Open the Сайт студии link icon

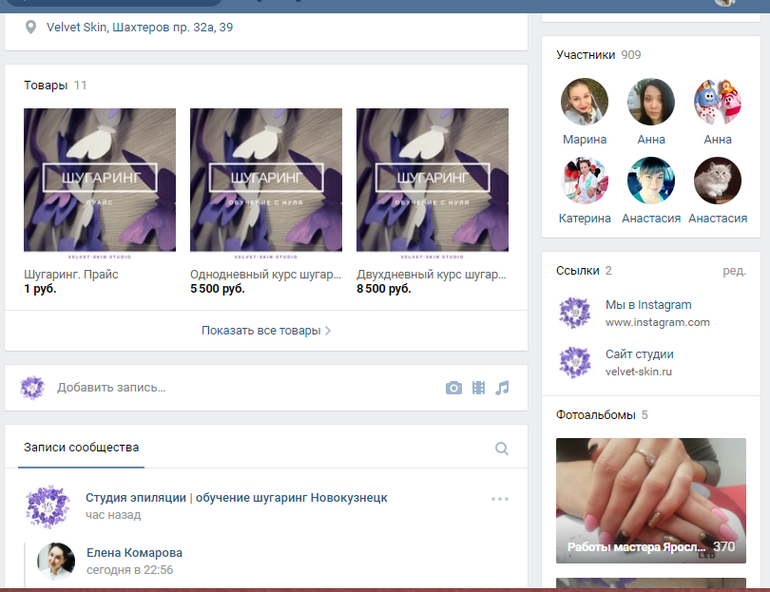click(574, 362)
